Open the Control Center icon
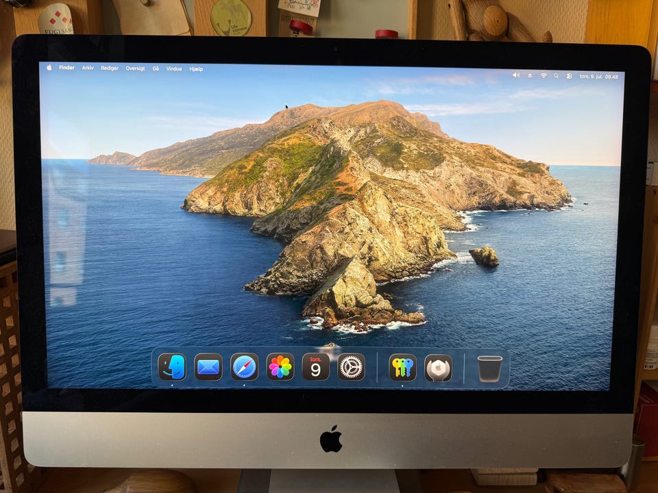 pos(569,76)
